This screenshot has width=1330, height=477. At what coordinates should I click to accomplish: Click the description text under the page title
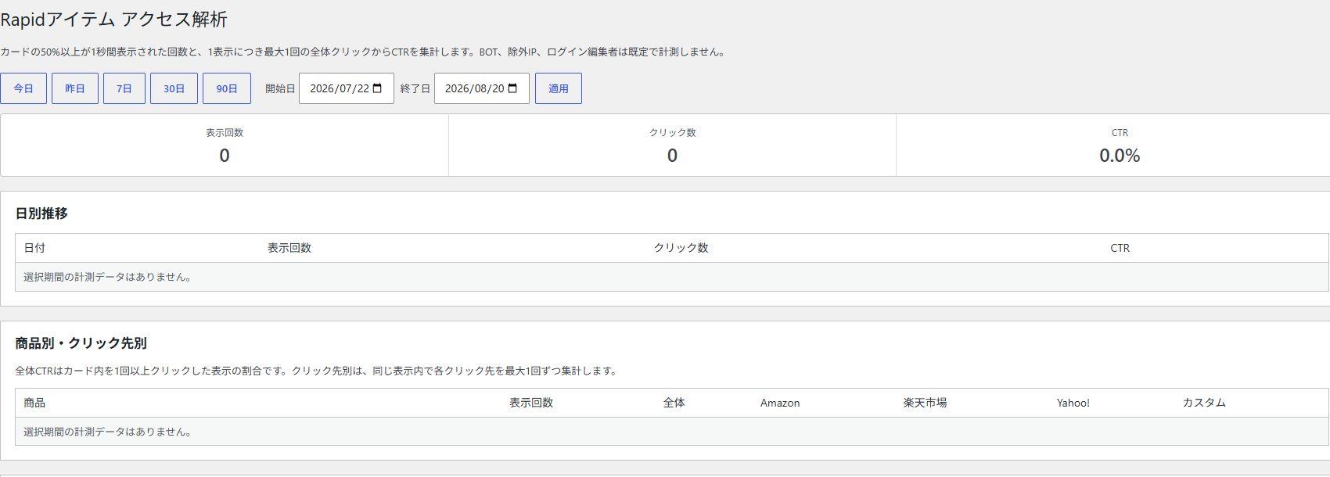(x=365, y=52)
